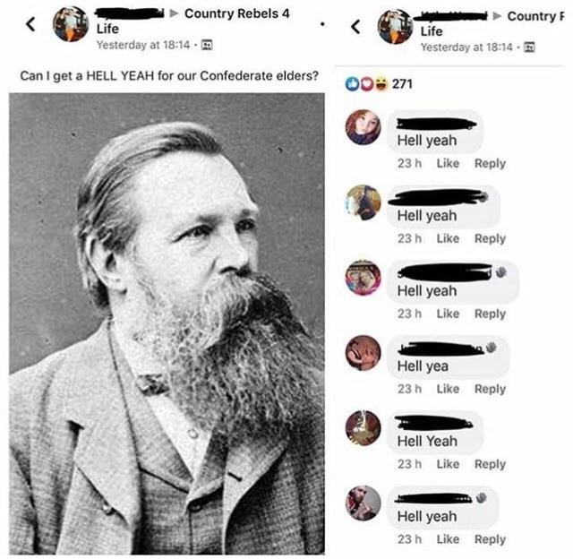The height and width of the screenshot is (559, 573).
Task: Open audience privacy icon beside left timestamp
Action: pos(207,45)
